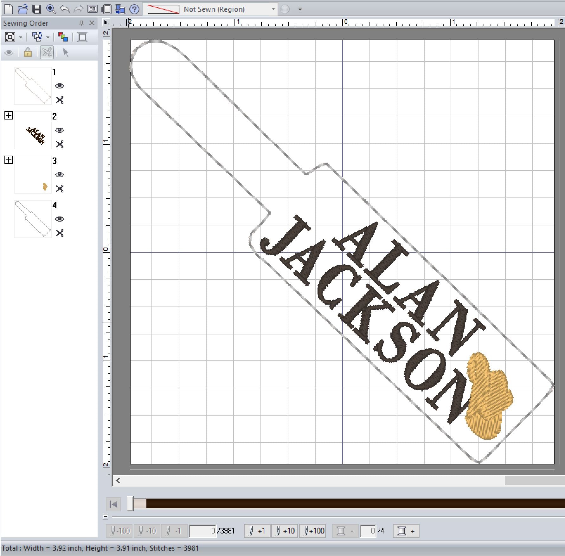The height and width of the screenshot is (556, 565).
Task: Click the horizontal scrollbar left arrow
Action: tap(118, 481)
